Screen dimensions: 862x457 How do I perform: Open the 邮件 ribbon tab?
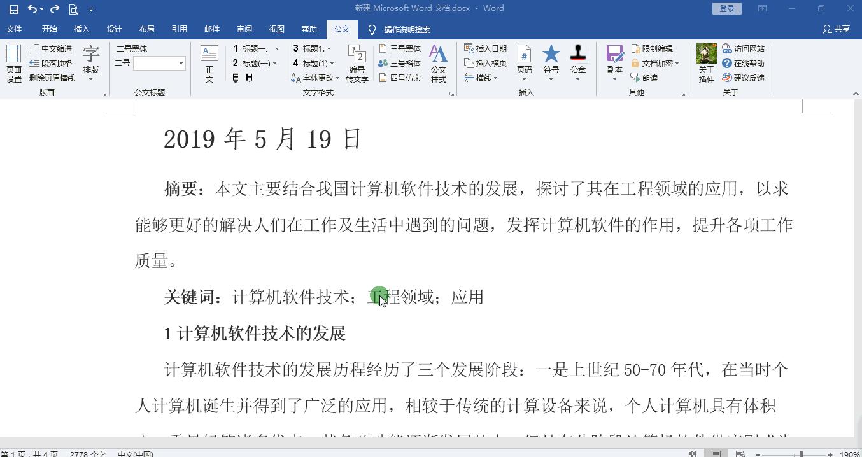tap(212, 29)
